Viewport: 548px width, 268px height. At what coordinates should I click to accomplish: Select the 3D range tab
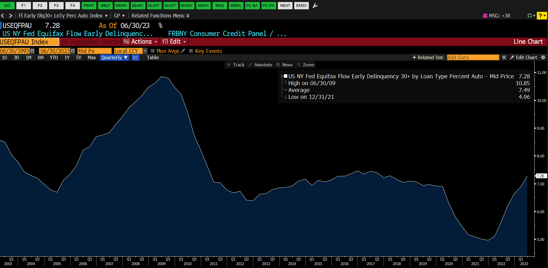coord(16,57)
